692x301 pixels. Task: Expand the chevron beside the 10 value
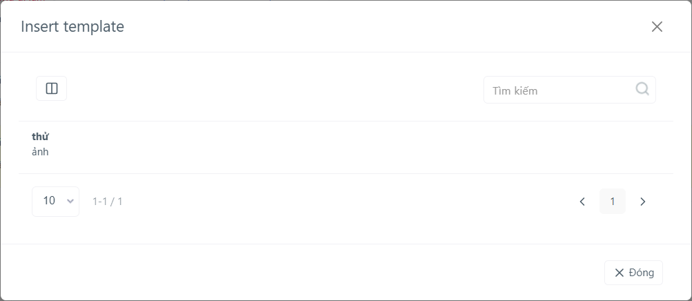pos(70,202)
